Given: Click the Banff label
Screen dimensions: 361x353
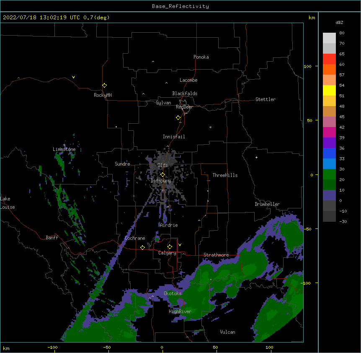Looking at the screenshot, I should pos(52,238).
